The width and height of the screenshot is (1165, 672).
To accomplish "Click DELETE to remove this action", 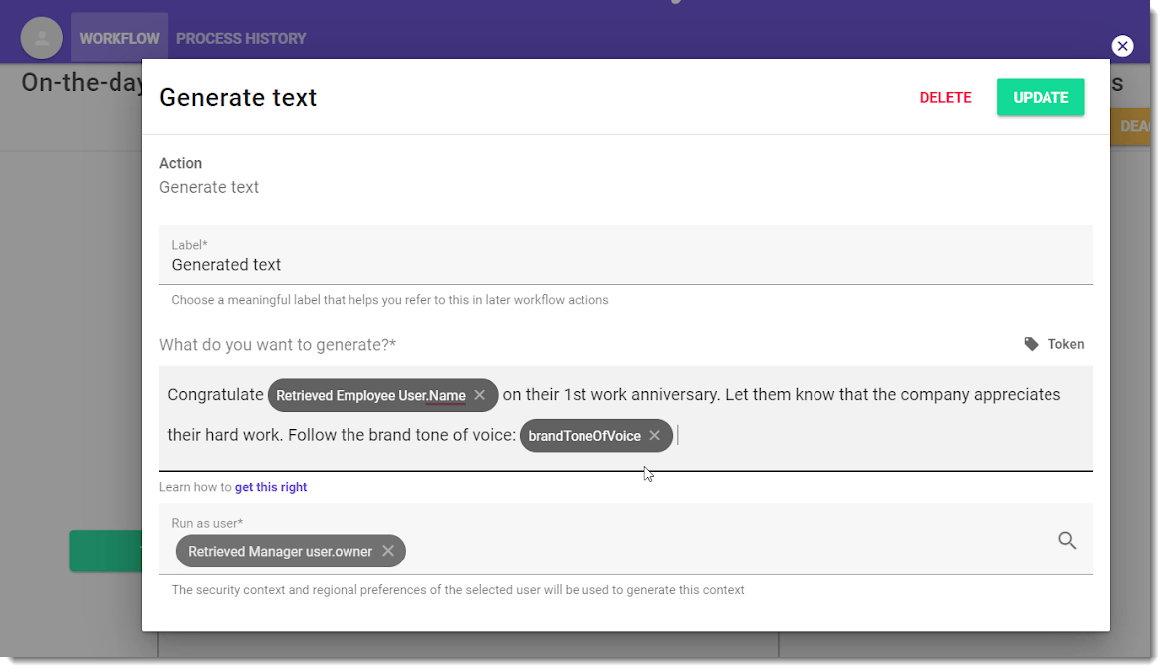I will click(x=945, y=97).
